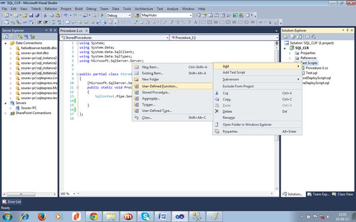Viewport: 356px width, 222px height.
Task: Click New Folder in the Add submenu
Action: [173, 79]
